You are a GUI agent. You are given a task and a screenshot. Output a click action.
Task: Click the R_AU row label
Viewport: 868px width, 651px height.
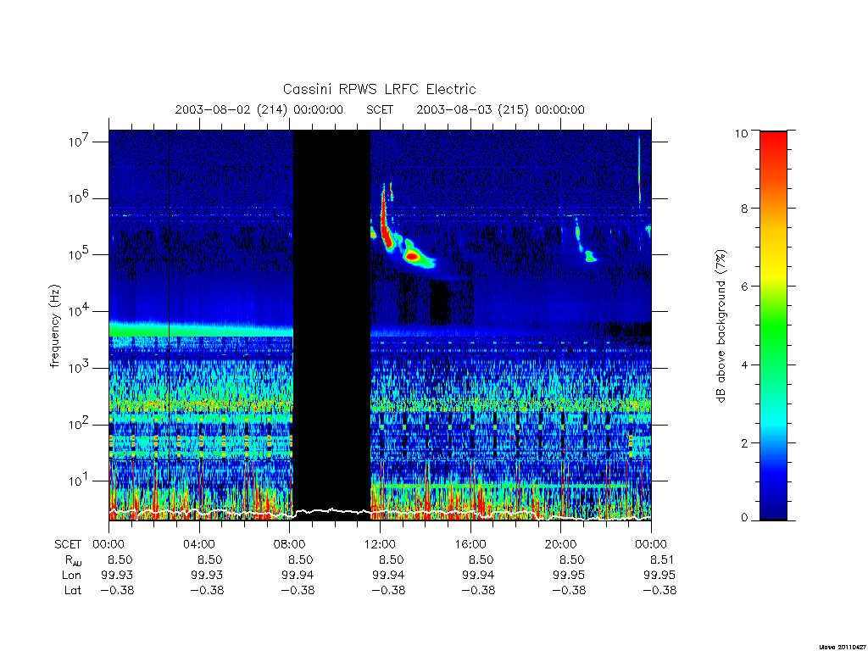pos(73,560)
